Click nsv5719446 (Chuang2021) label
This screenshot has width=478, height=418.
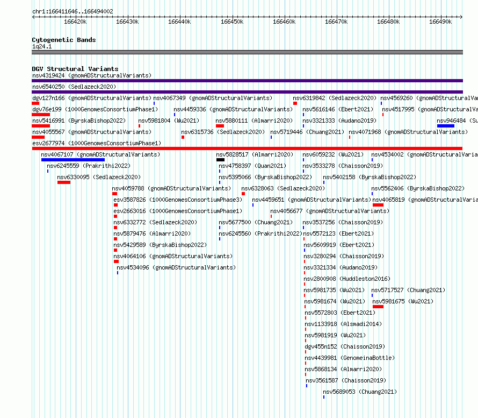click(x=307, y=132)
